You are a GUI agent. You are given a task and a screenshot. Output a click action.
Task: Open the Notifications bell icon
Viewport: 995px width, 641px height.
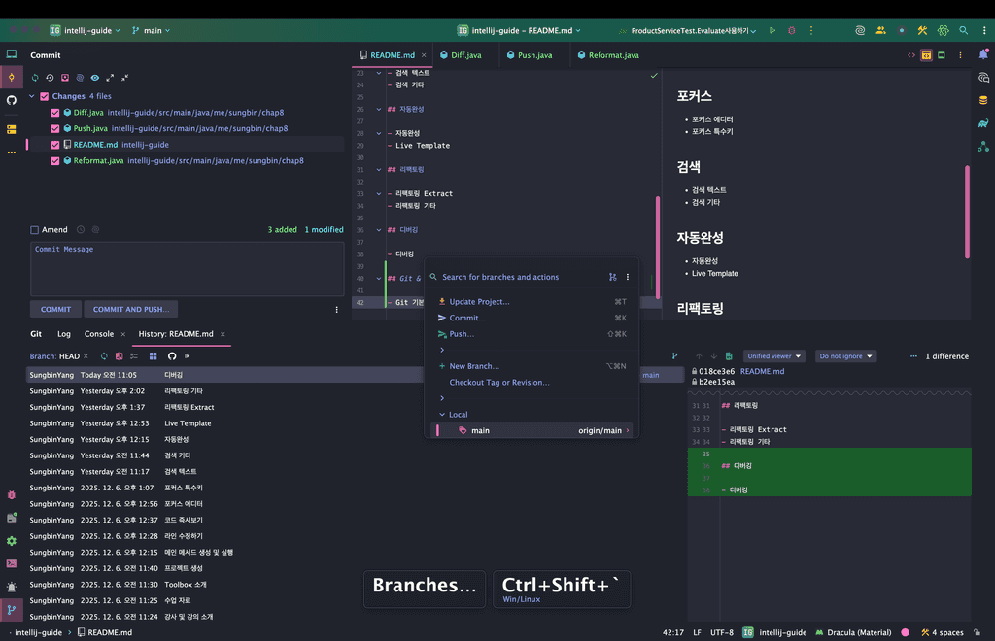(983, 55)
